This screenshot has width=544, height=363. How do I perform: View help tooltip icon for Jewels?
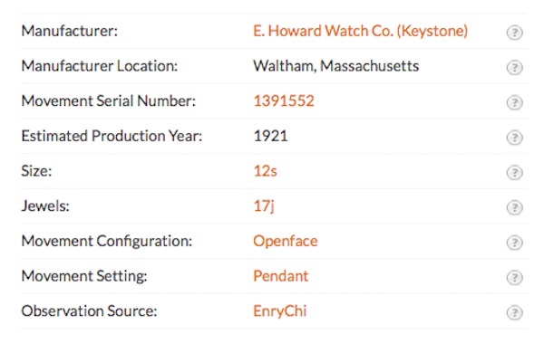point(514,207)
